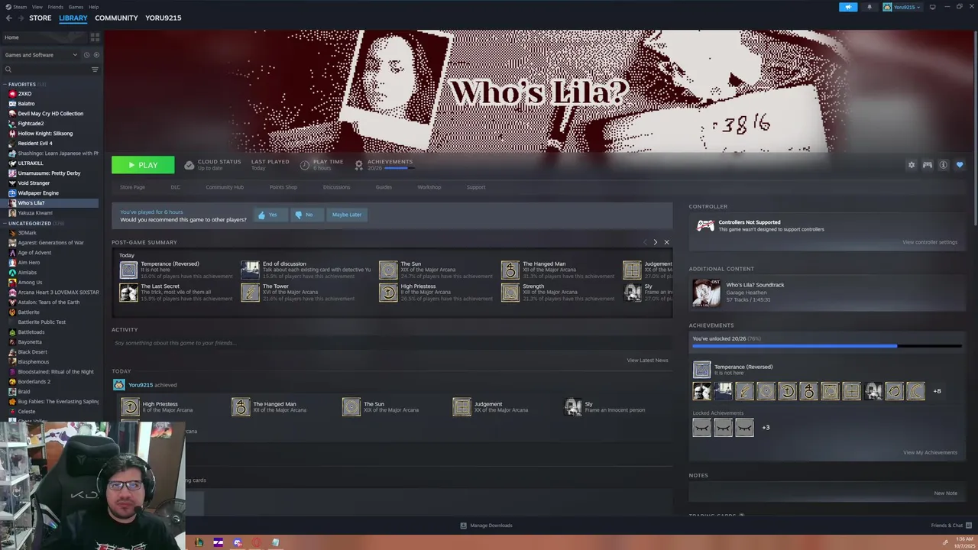Click the controller layout icon
Viewport: 978px width, 550px height.
pyautogui.click(x=928, y=165)
